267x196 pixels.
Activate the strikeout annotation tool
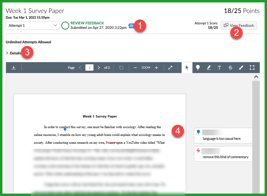pos(230,68)
